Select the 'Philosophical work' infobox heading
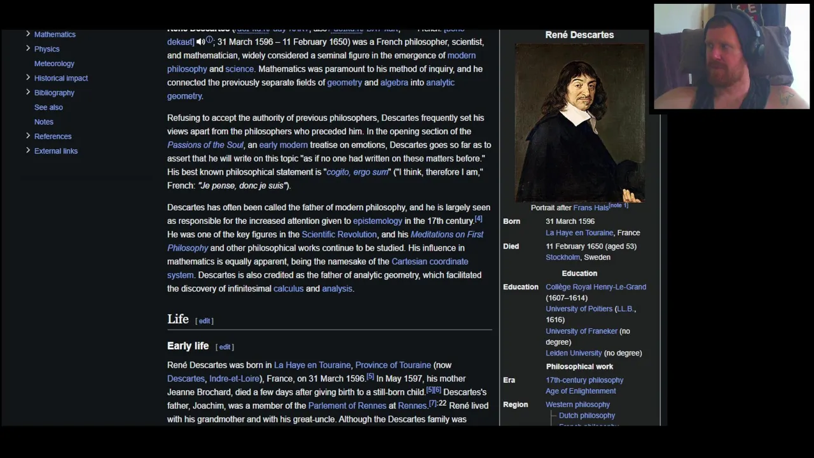Image resolution: width=814 pixels, height=458 pixels. click(x=579, y=366)
